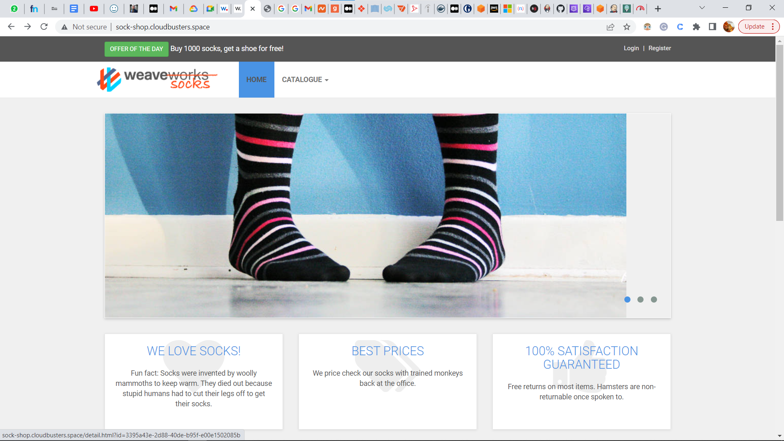The height and width of the screenshot is (441, 784).
Task: Switch to the WhatsApp tab
Action: point(14,9)
